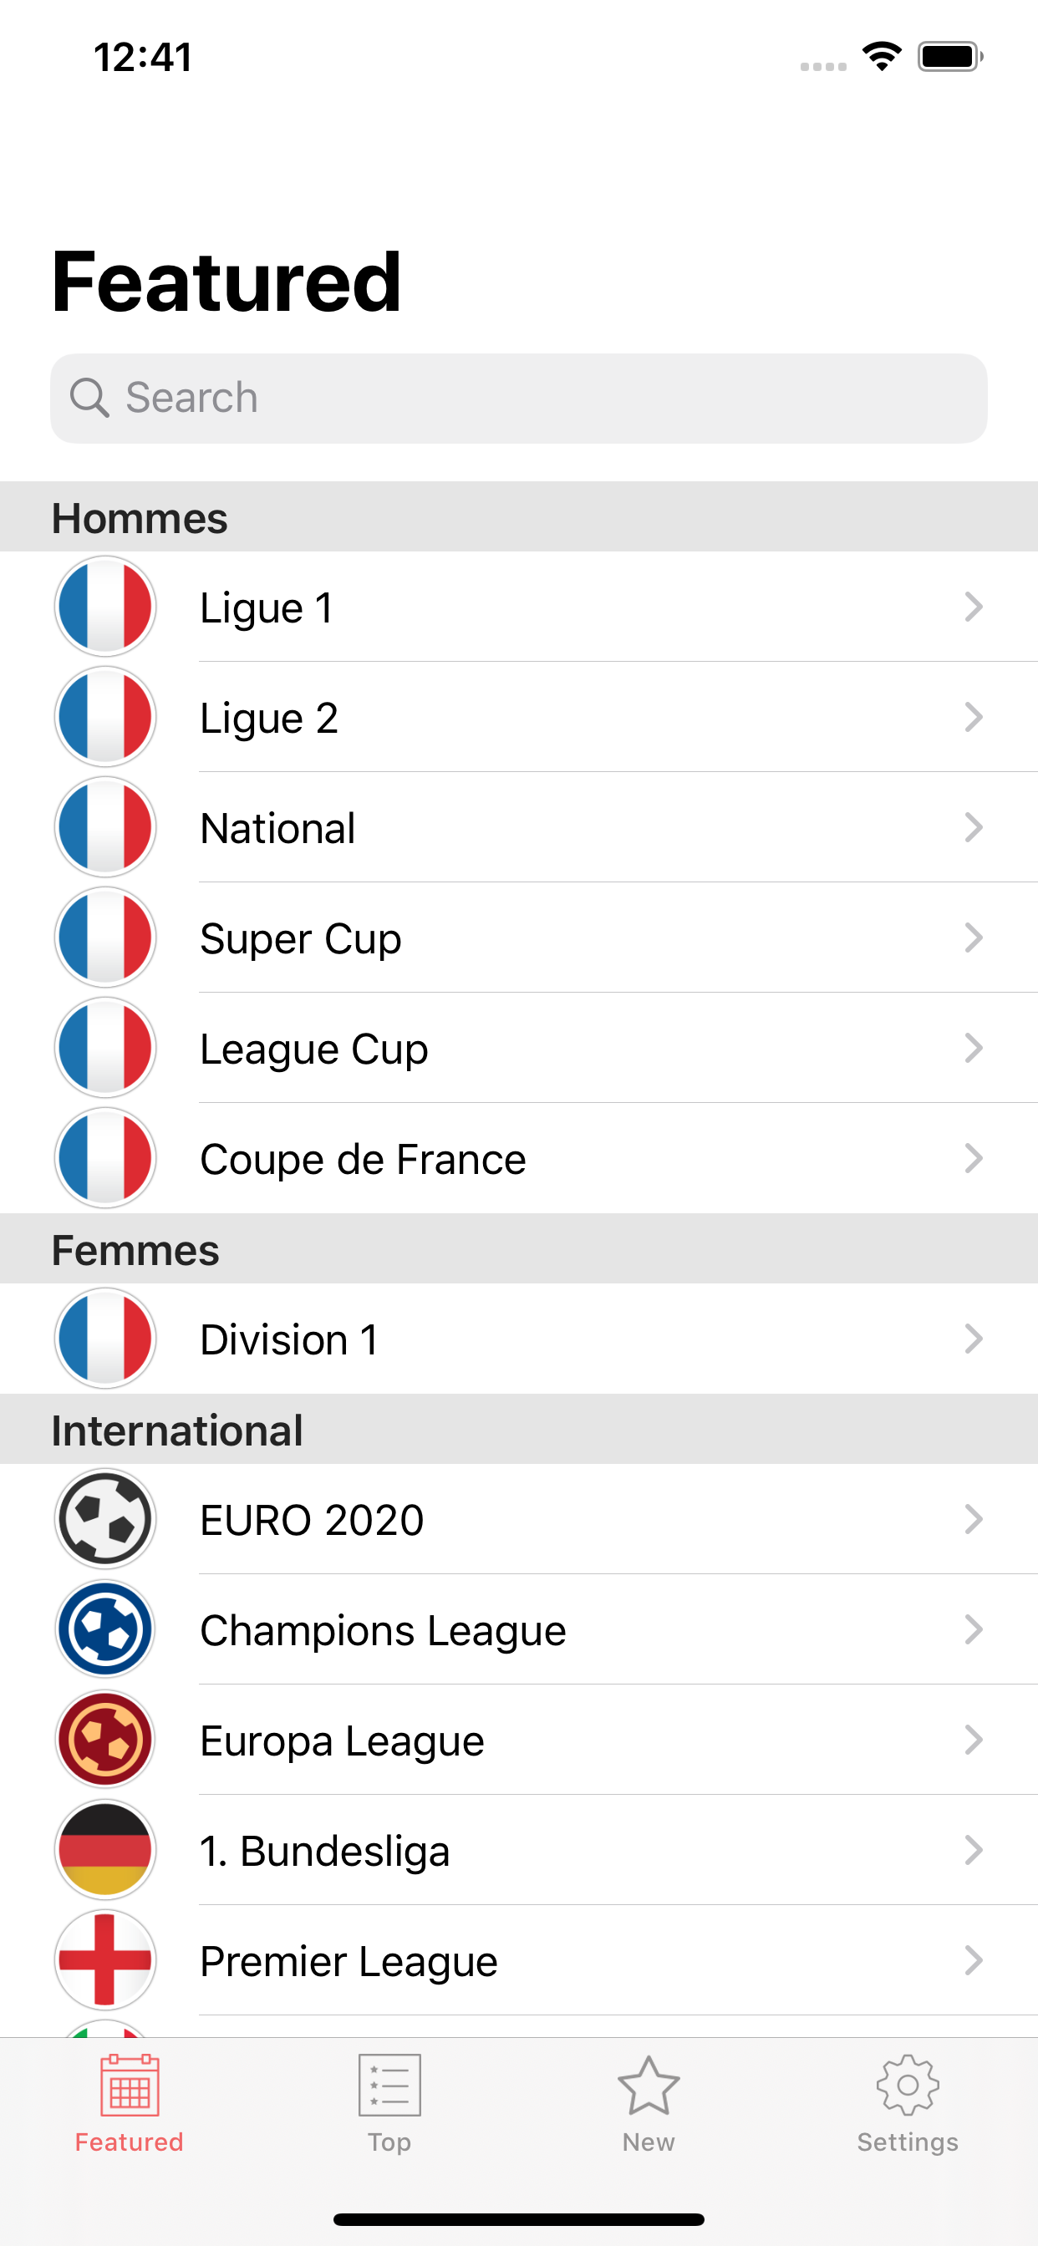Tap the Wi-Fi status icon
The height and width of the screenshot is (2246, 1038).
pos(882,57)
